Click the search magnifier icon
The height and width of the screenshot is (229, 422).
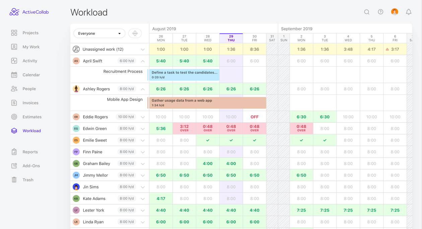coord(367,12)
